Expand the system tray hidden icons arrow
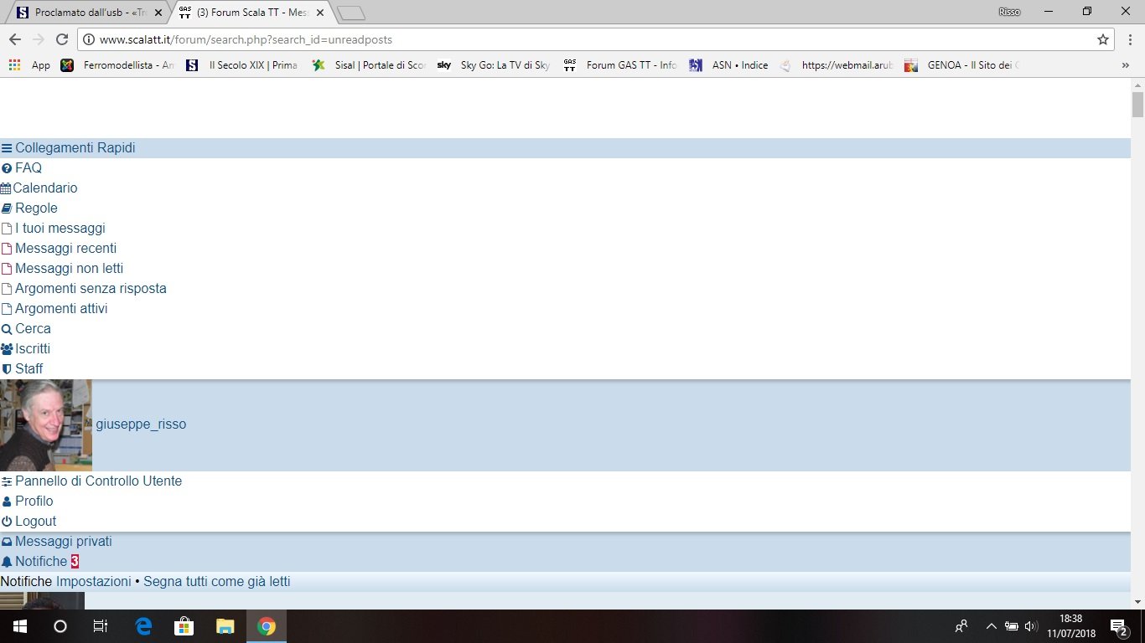The height and width of the screenshot is (643, 1145). pyautogui.click(x=991, y=626)
